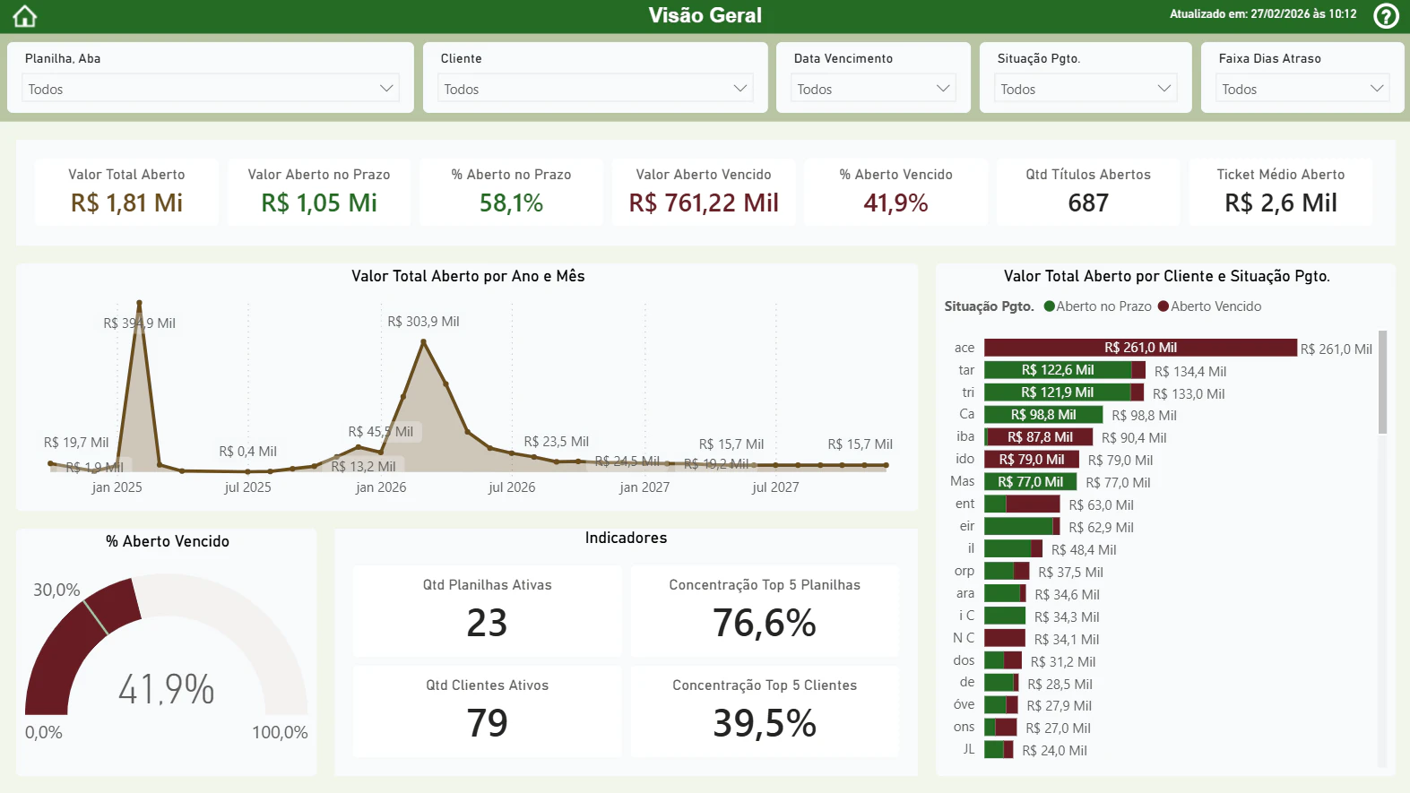Click the jul 2026 axis label

coord(512,487)
